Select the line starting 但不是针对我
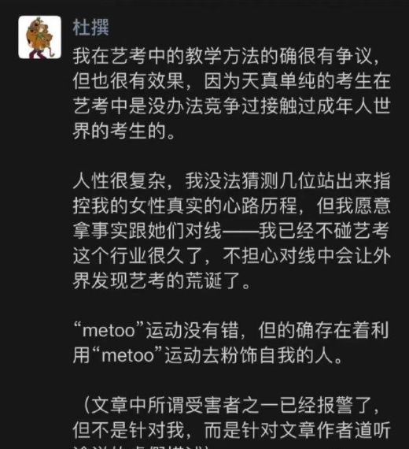 [231, 430]
